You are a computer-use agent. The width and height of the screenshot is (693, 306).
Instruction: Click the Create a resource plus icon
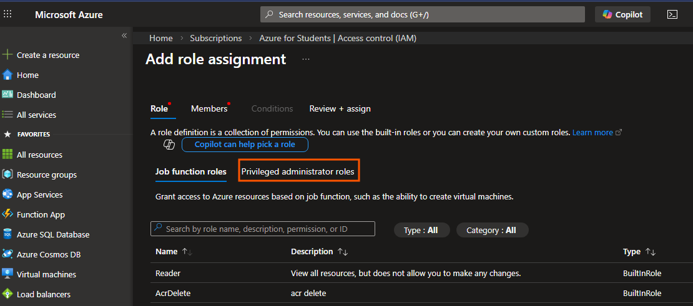[x=7, y=55]
